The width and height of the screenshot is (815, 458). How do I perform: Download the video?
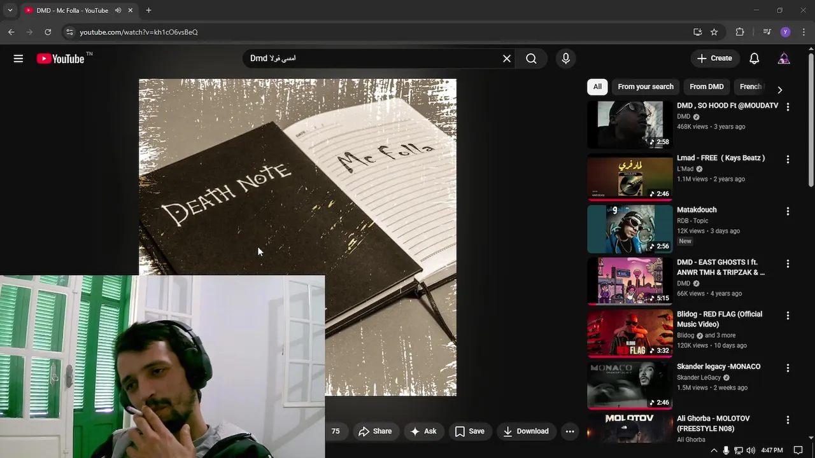point(526,431)
